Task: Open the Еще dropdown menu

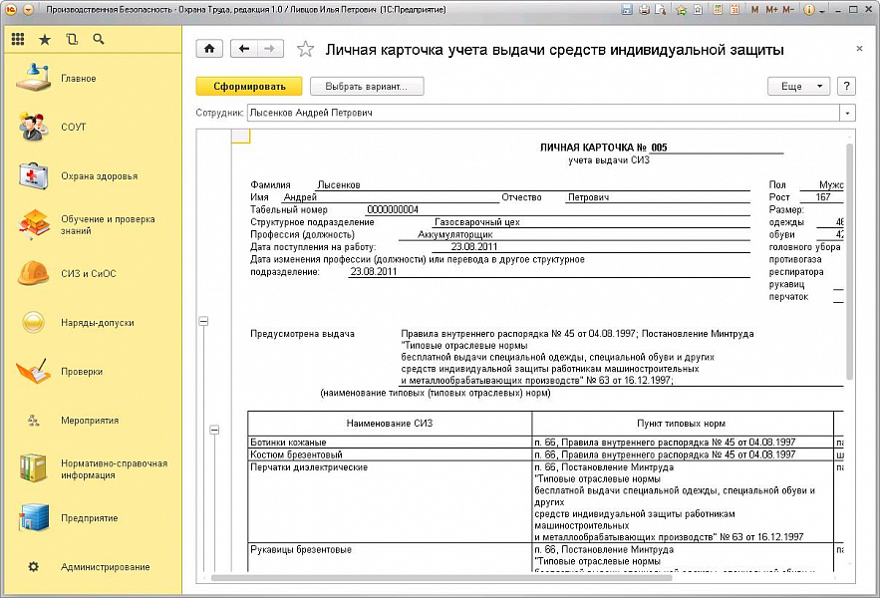Action: pos(798,87)
